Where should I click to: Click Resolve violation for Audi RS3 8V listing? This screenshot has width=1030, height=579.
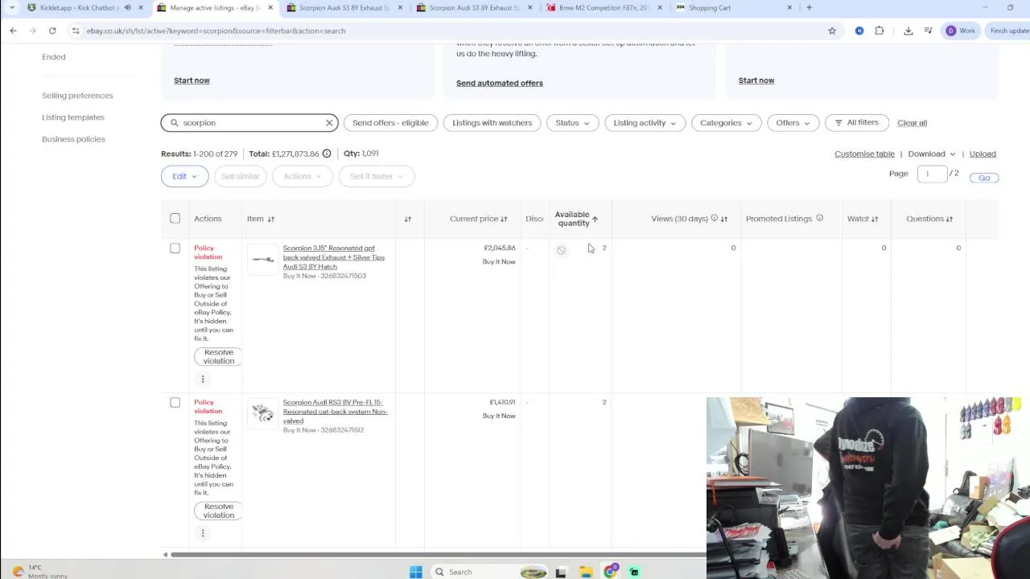coord(218,511)
